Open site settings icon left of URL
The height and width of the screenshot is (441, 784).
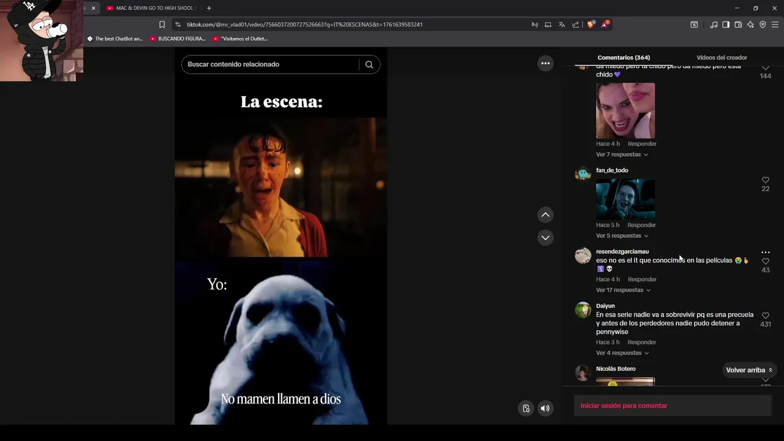coord(178,24)
